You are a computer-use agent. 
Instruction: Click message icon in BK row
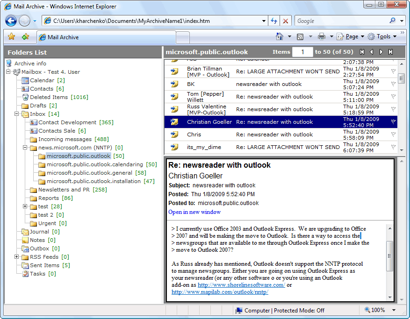pyautogui.click(x=174, y=84)
